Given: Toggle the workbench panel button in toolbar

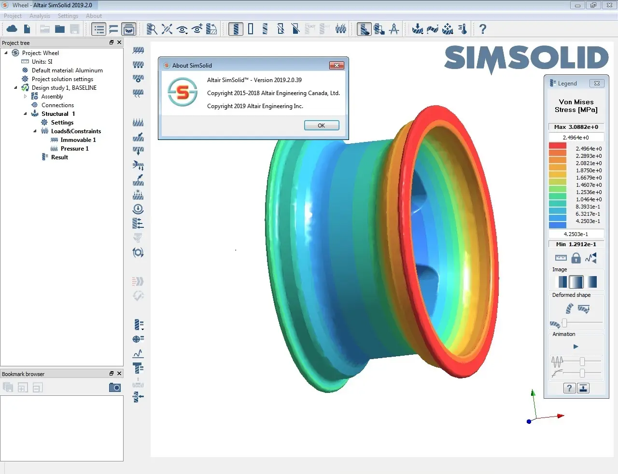Looking at the screenshot, I should (129, 29).
